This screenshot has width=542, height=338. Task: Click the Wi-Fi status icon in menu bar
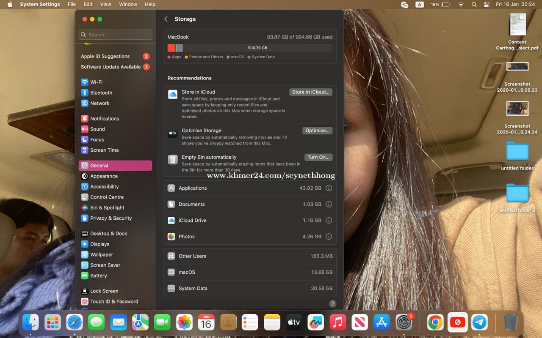point(461,4)
